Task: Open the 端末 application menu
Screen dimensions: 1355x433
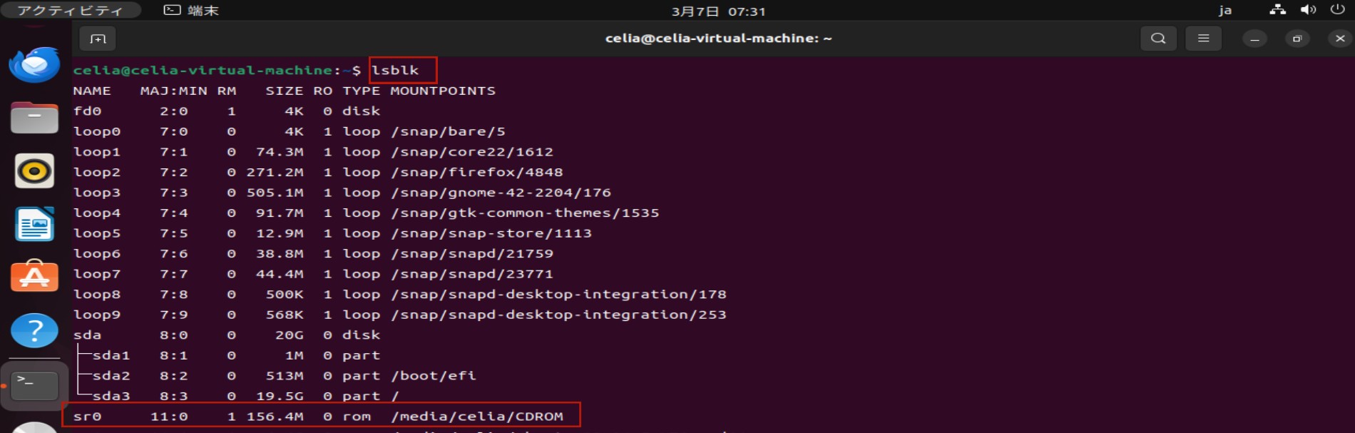Action: click(191, 10)
